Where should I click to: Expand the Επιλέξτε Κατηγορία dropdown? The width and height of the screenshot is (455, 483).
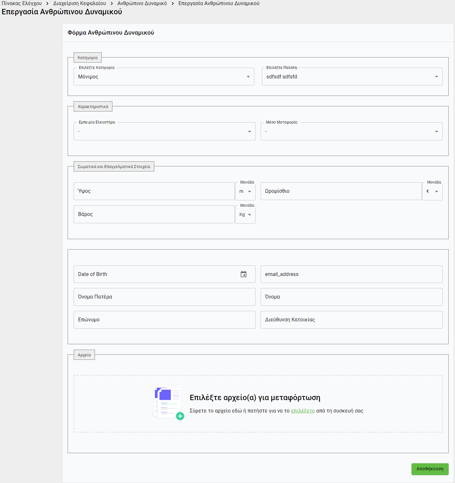pyautogui.click(x=164, y=77)
